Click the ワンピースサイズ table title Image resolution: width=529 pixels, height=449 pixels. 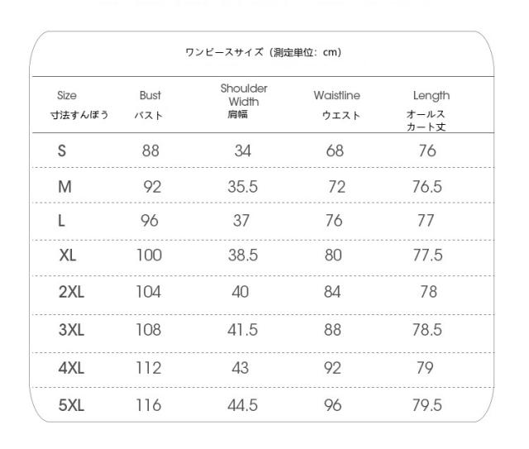[x=264, y=54]
